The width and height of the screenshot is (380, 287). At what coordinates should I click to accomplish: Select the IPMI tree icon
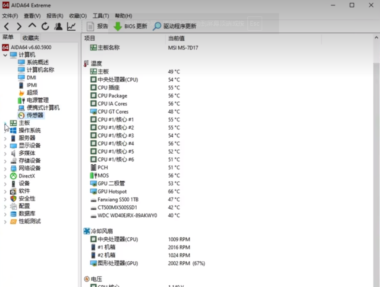coord(21,85)
